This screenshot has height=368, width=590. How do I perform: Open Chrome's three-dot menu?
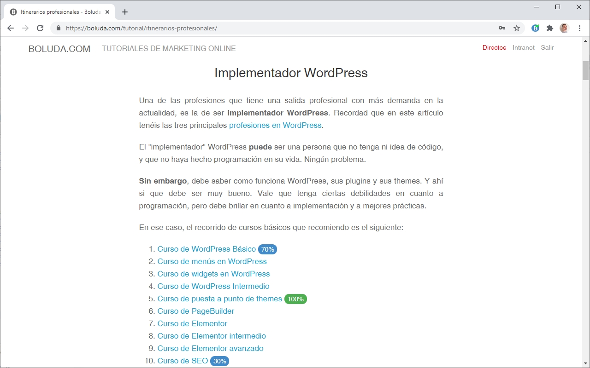(579, 28)
